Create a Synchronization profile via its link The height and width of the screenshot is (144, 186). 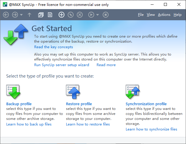146,104
